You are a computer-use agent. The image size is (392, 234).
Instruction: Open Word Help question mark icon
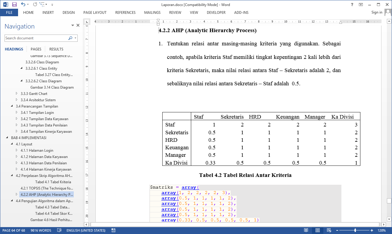[x=352, y=5]
